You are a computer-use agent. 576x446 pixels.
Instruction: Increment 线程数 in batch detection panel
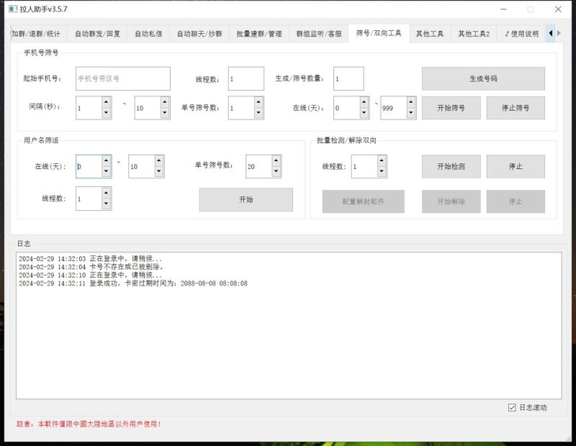point(382,162)
